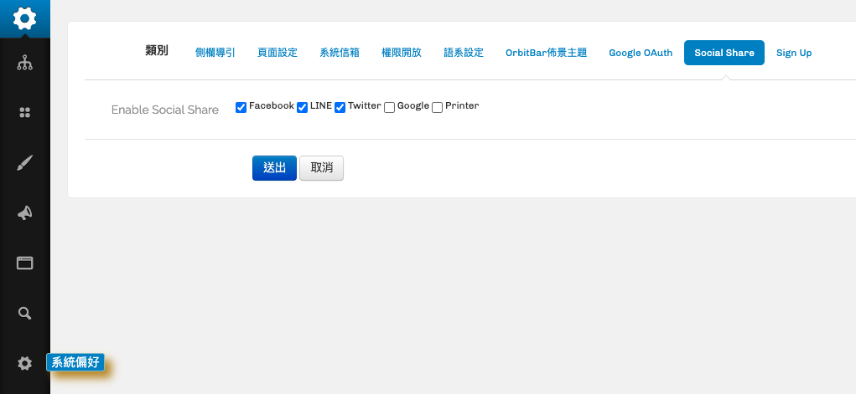This screenshot has width=856, height=394.
Task: Select the design brush icon in sidebar
Action: click(25, 163)
